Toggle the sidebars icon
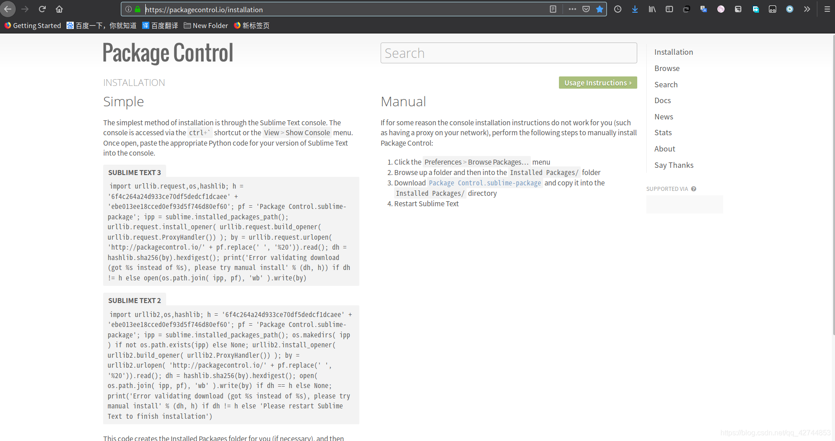This screenshot has height=441, width=835. click(669, 9)
